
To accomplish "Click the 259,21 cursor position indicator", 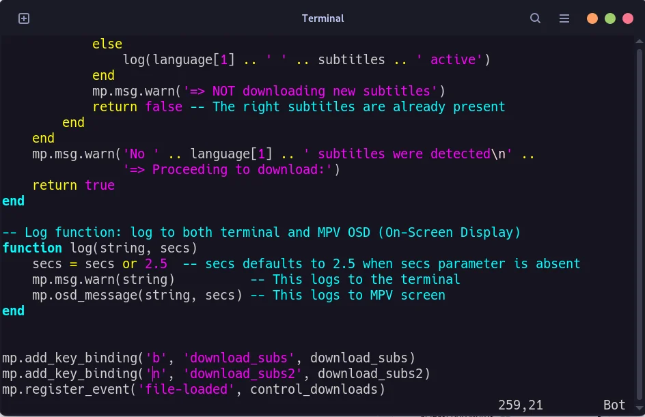I will tap(521, 405).
